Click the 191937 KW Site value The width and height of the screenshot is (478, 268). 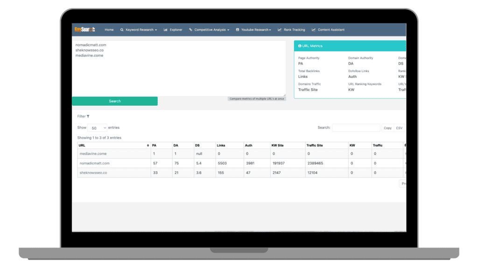[279, 163]
